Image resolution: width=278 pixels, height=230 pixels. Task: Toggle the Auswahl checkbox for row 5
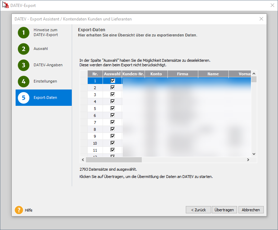[x=113, y=108]
